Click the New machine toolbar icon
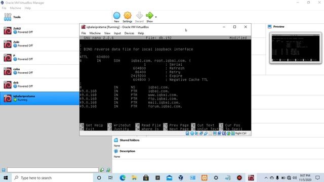 116,16
